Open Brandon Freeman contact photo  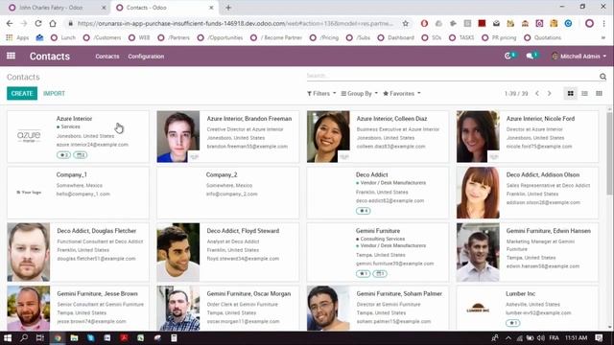[178, 136]
